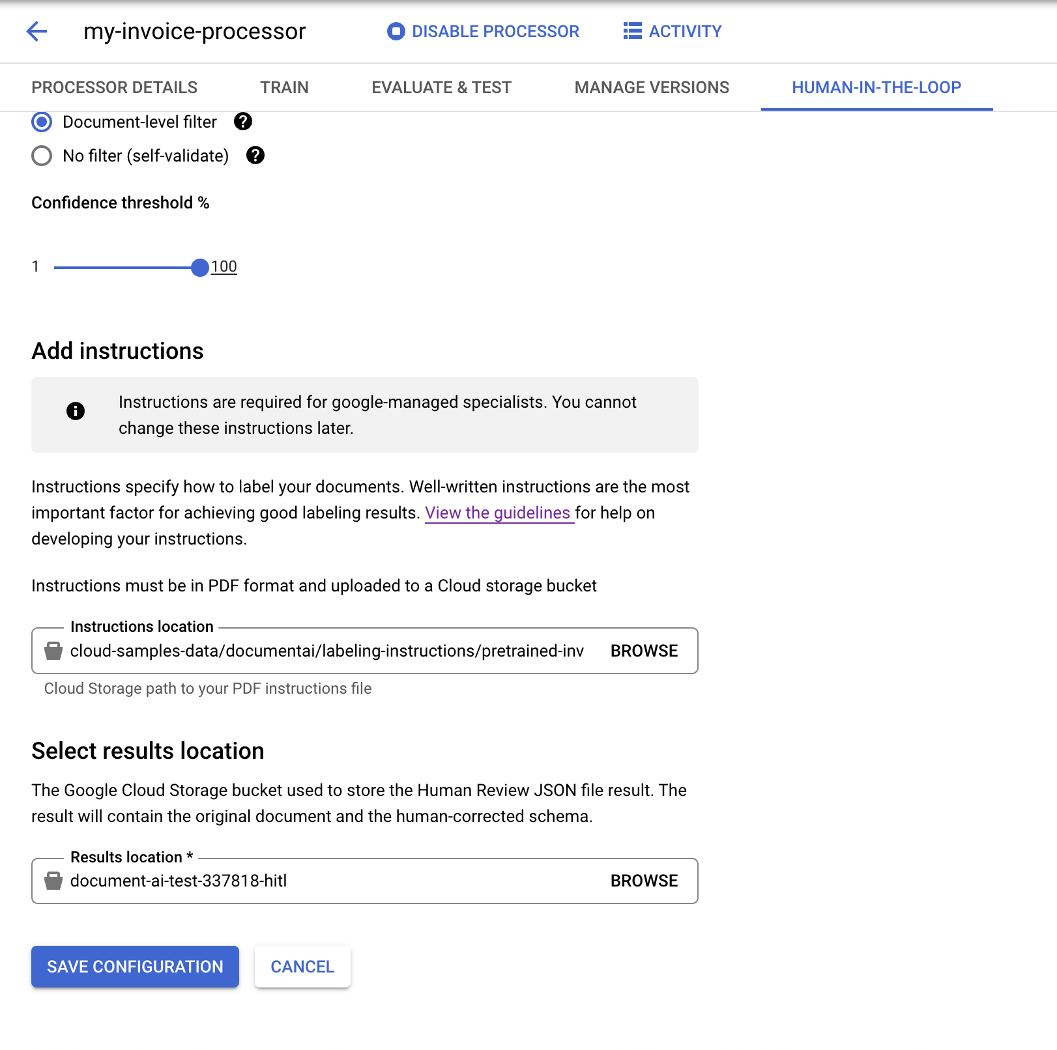Screen dimensions: 1057x1050
Task: Open the View the guidelines link
Action: (x=498, y=513)
